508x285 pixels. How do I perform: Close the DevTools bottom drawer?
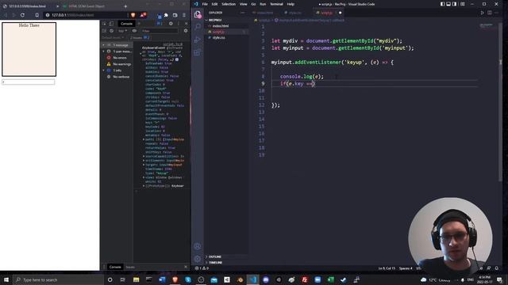click(x=186, y=267)
